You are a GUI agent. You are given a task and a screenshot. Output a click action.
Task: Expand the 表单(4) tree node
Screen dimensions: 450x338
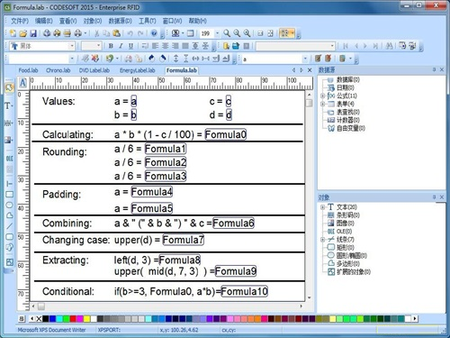[x=322, y=104]
